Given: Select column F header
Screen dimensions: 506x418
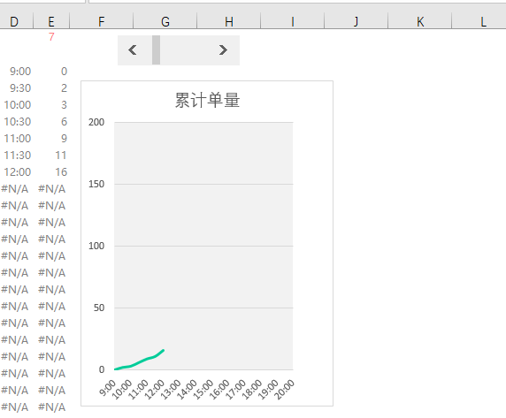Looking at the screenshot, I should click(x=102, y=22).
